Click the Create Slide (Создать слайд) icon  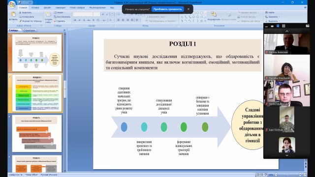click(x=48, y=14)
